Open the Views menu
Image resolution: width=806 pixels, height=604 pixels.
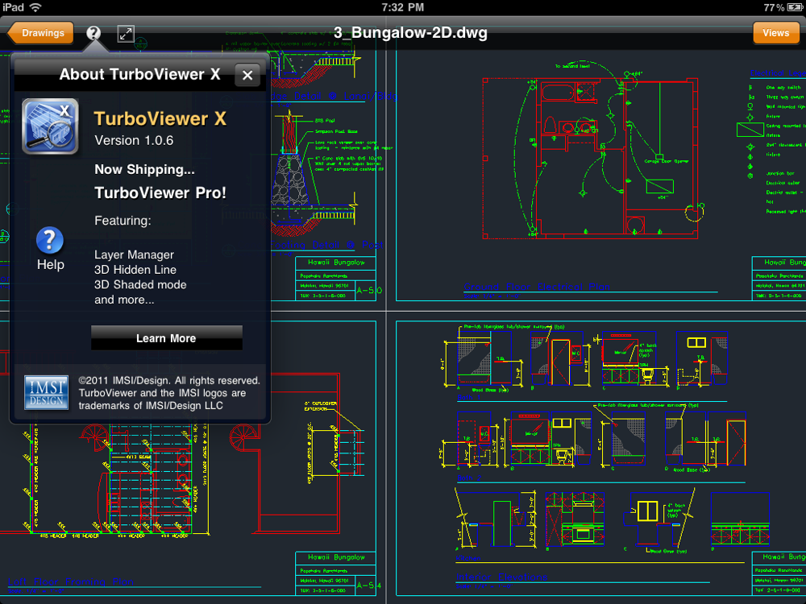pyautogui.click(x=775, y=33)
